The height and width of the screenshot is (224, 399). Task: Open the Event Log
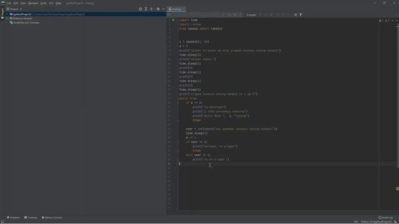(385, 217)
